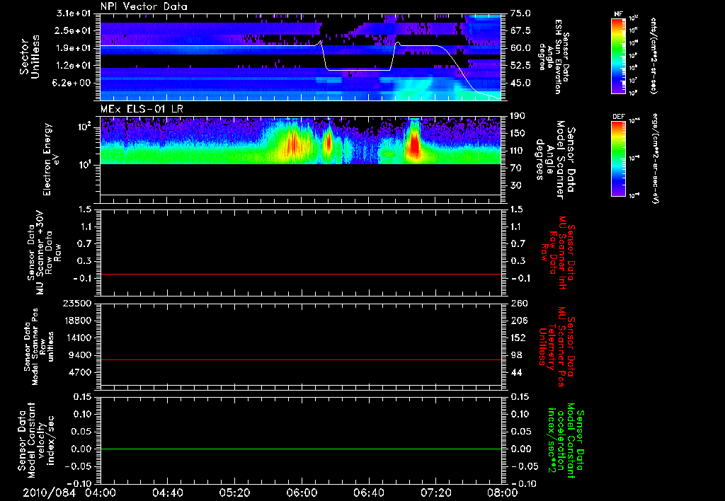This screenshot has width=725, height=501.
Task: Click the '07:20' time axis label
Action: [435, 493]
